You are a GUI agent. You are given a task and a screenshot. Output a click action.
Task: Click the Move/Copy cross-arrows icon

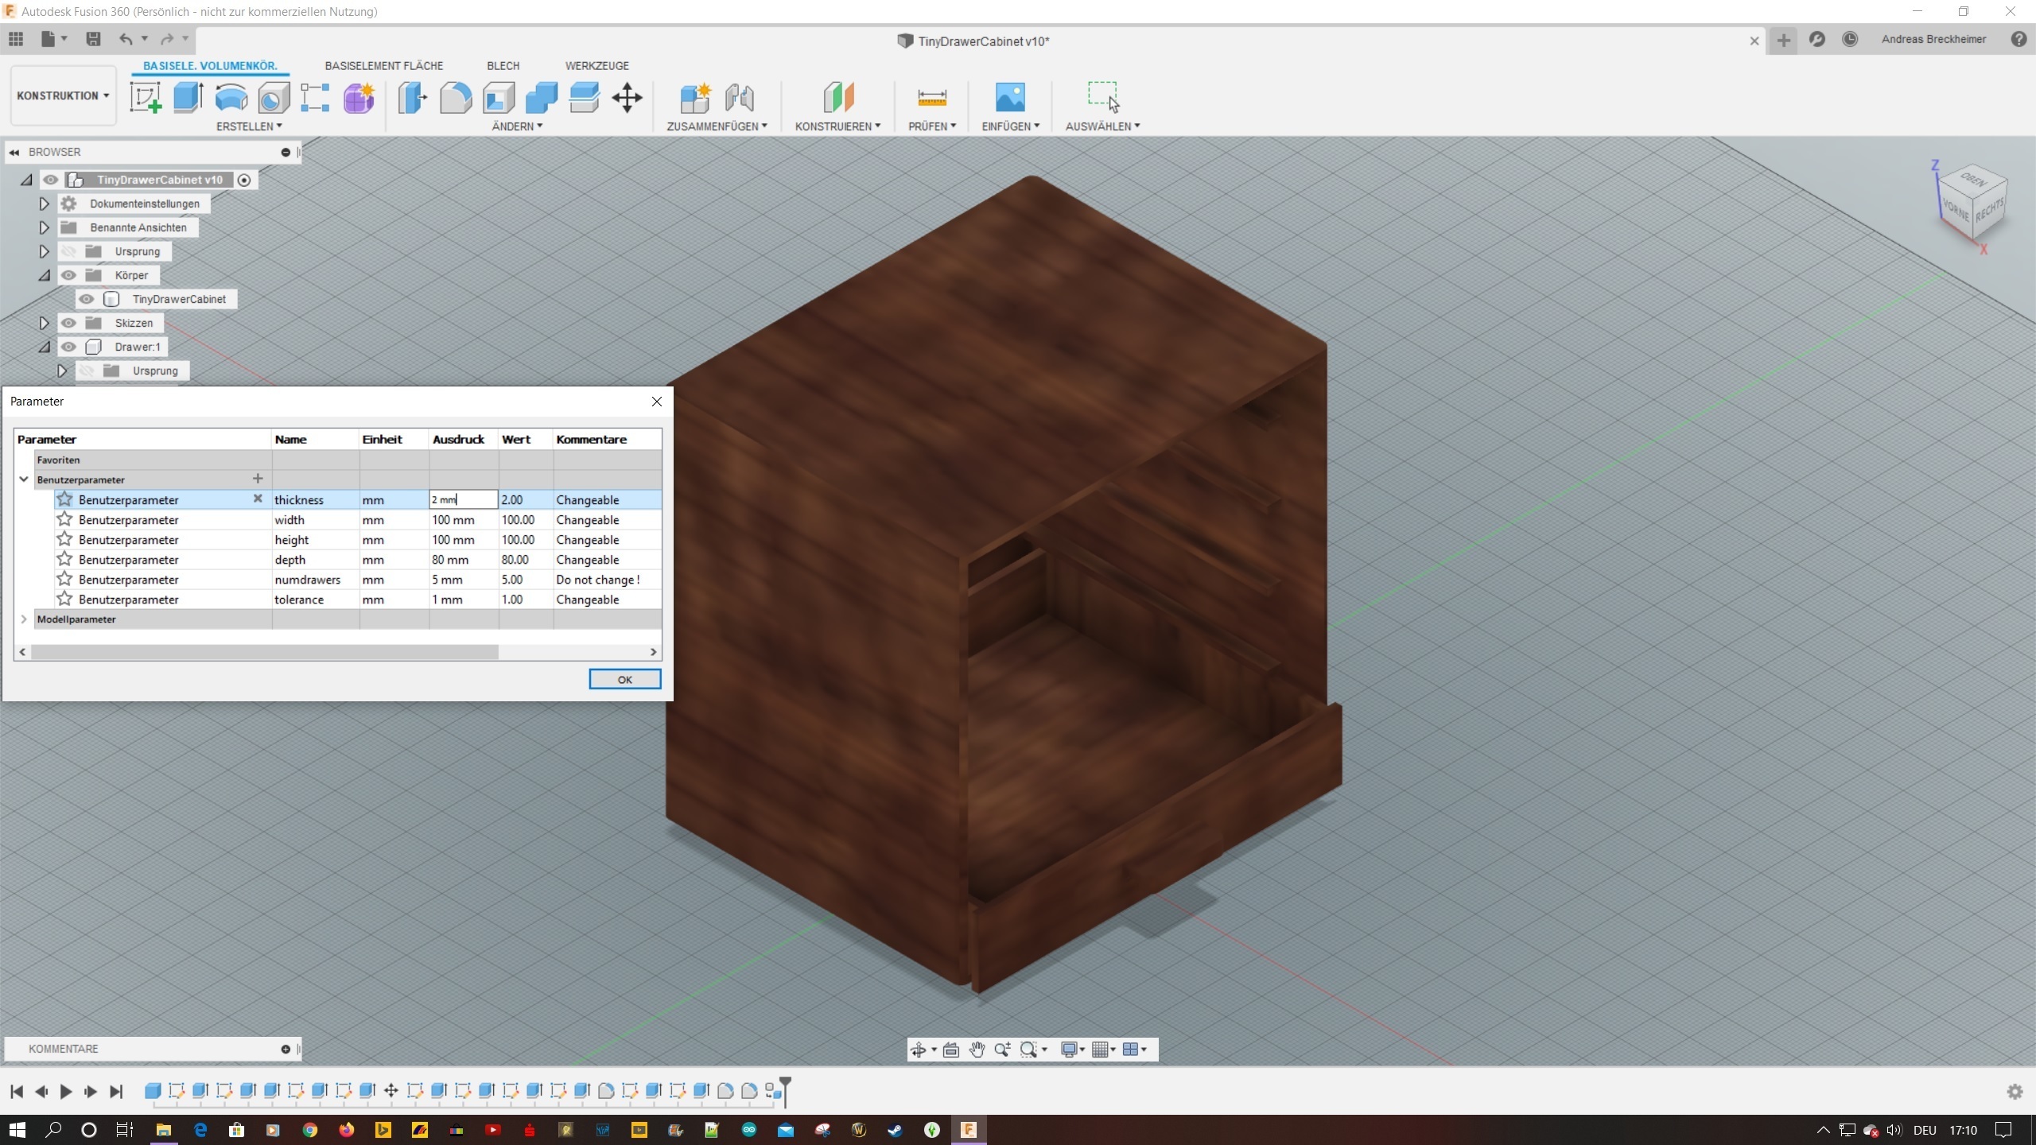[627, 98]
